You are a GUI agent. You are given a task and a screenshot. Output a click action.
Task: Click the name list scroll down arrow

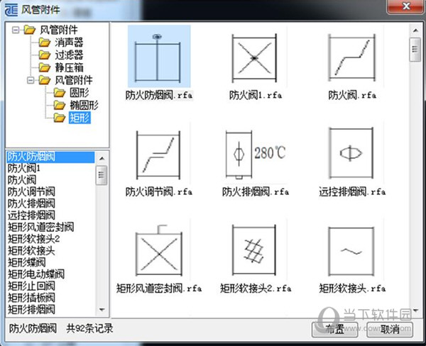coord(102,310)
